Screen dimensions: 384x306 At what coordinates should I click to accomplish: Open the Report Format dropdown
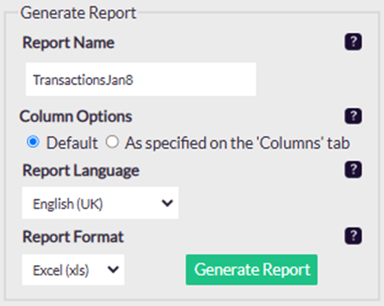coord(73,270)
